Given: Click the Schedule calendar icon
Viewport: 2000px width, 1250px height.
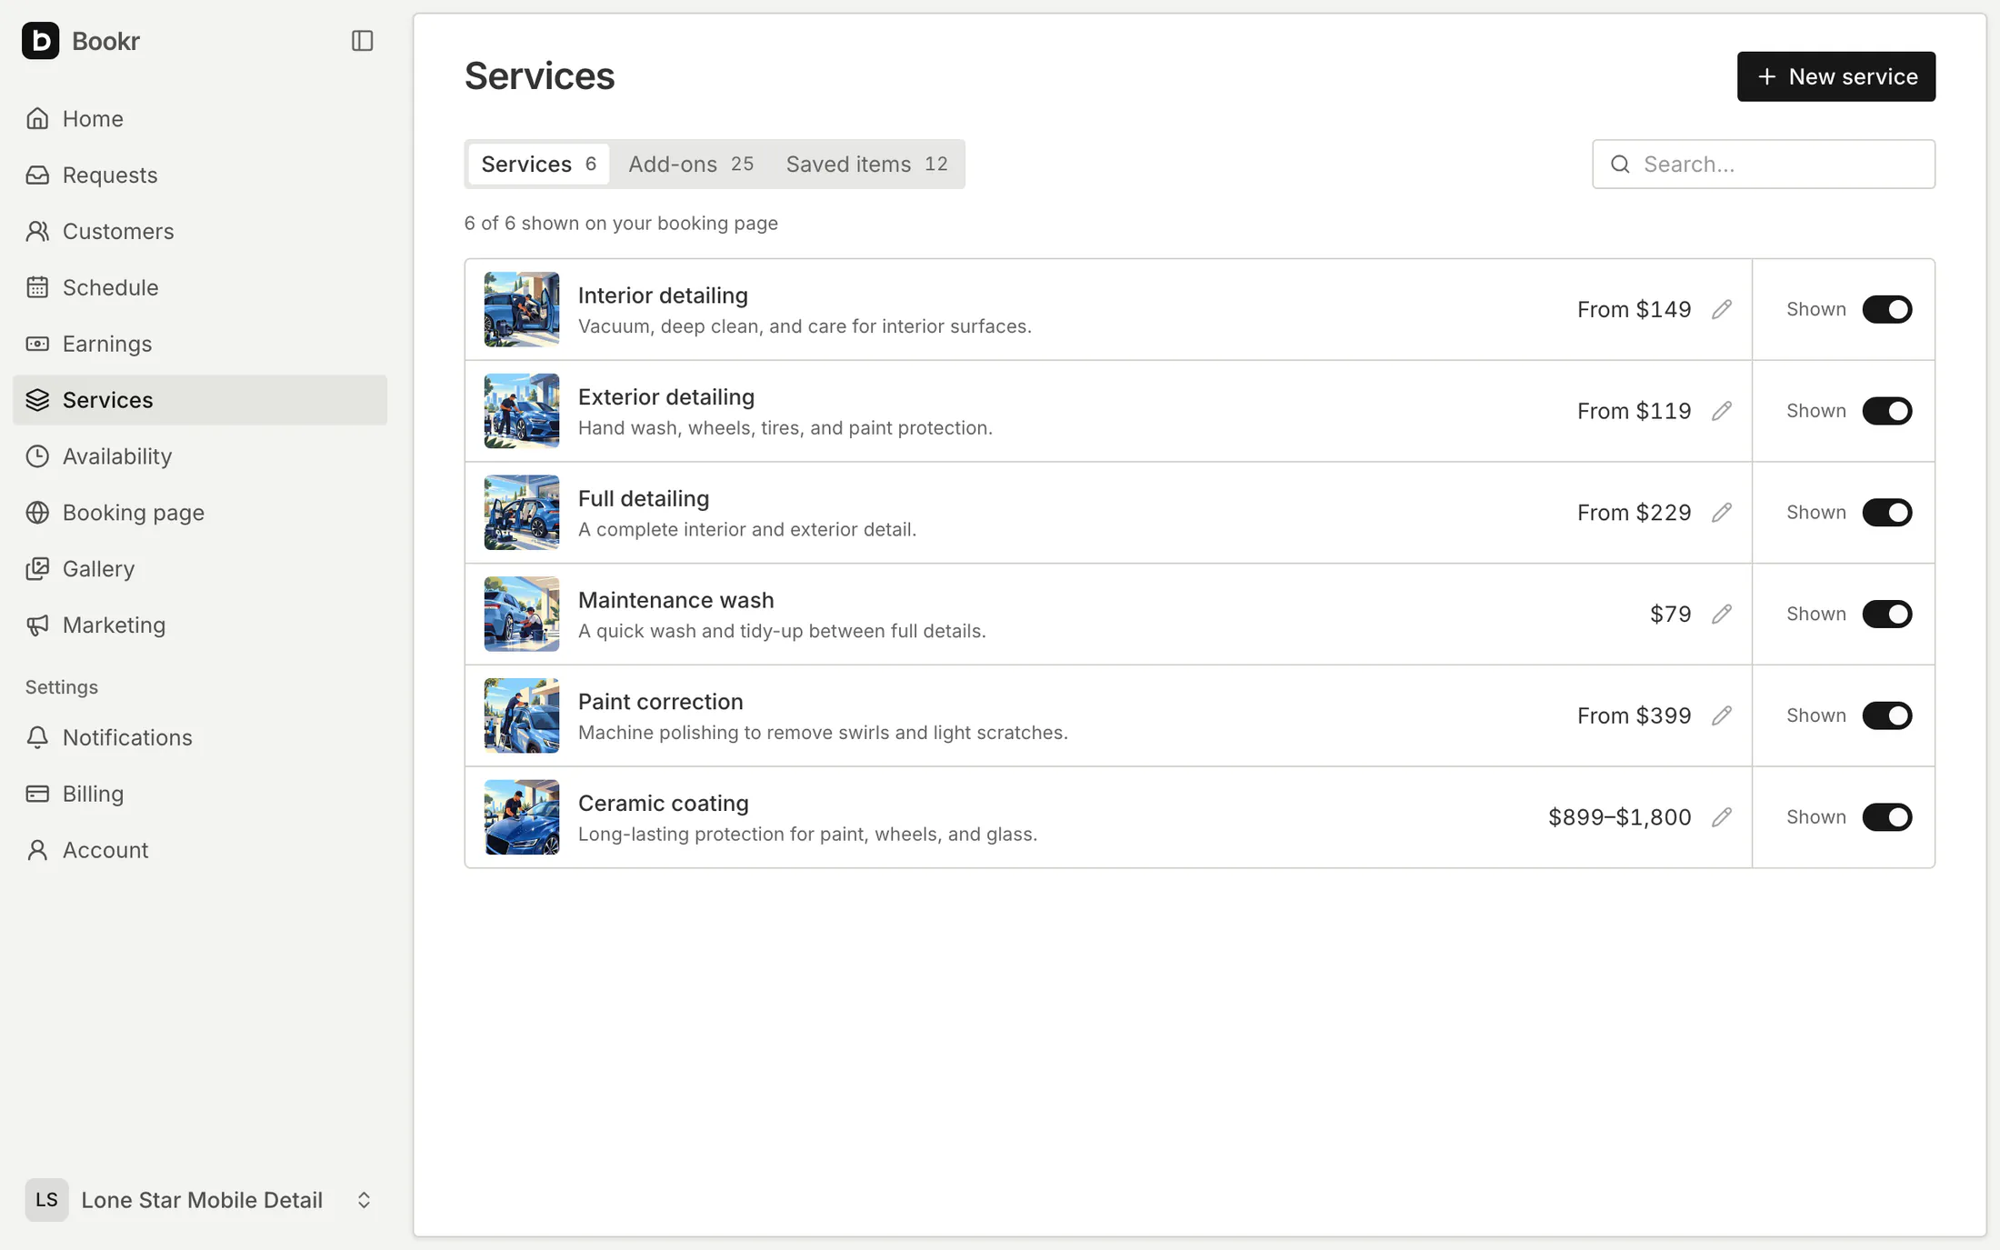Looking at the screenshot, I should coord(37,287).
